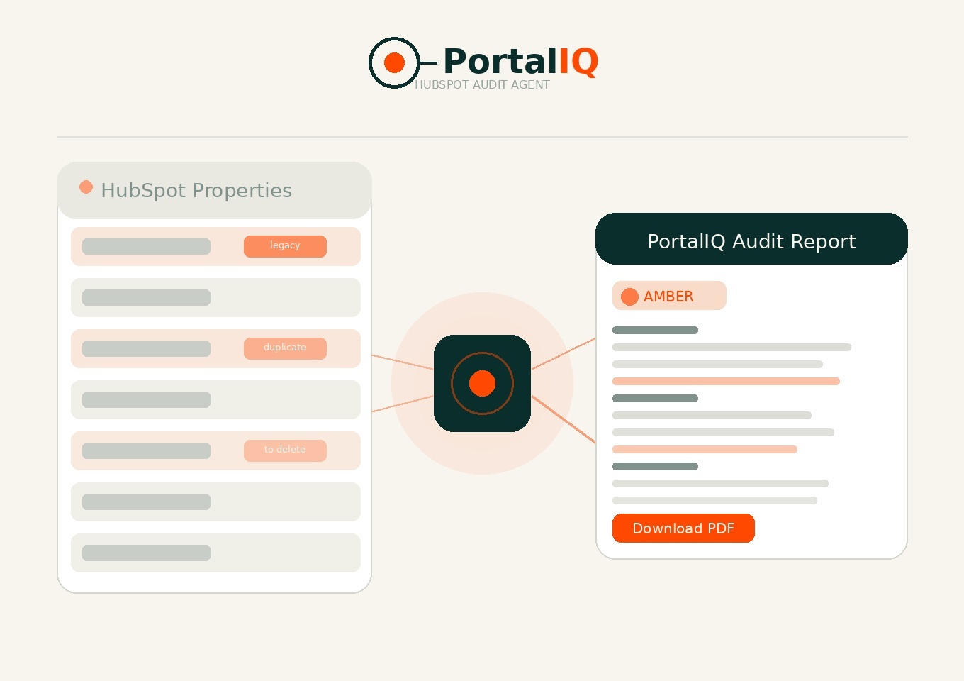
Task: Click the PortalIQ brand name text
Action: pos(521,61)
